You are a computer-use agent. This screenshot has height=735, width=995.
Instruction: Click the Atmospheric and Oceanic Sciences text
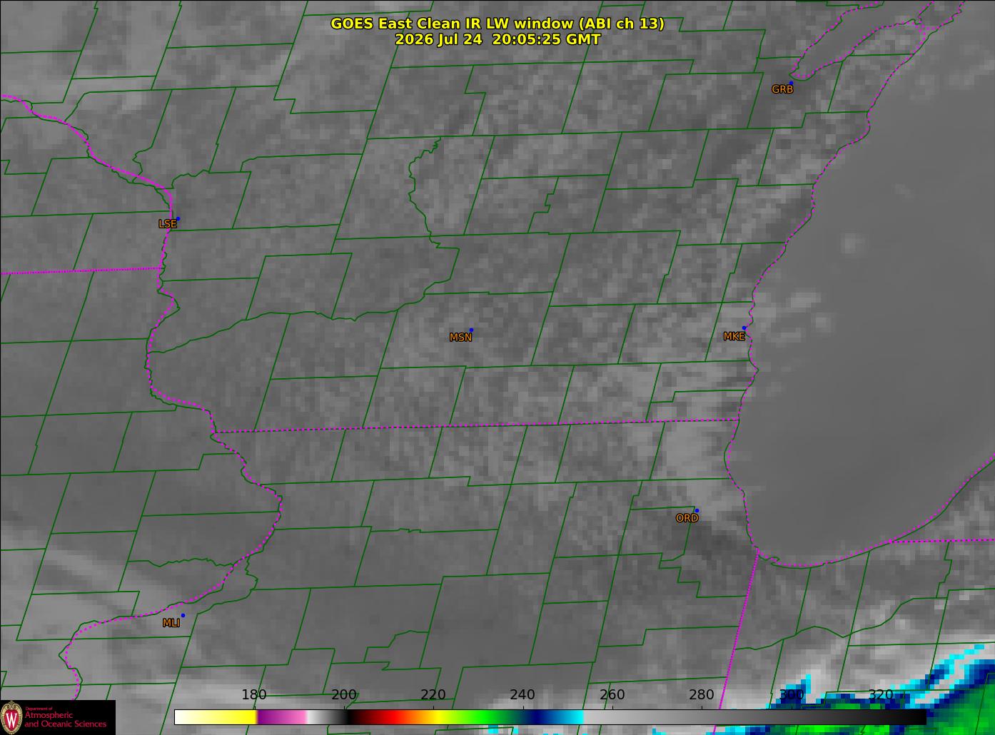(x=66, y=719)
